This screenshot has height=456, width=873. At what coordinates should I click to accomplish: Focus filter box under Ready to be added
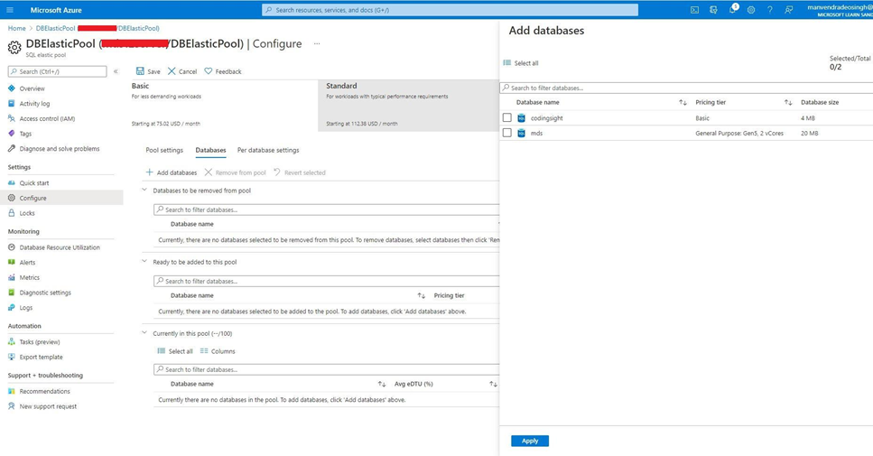(326, 281)
